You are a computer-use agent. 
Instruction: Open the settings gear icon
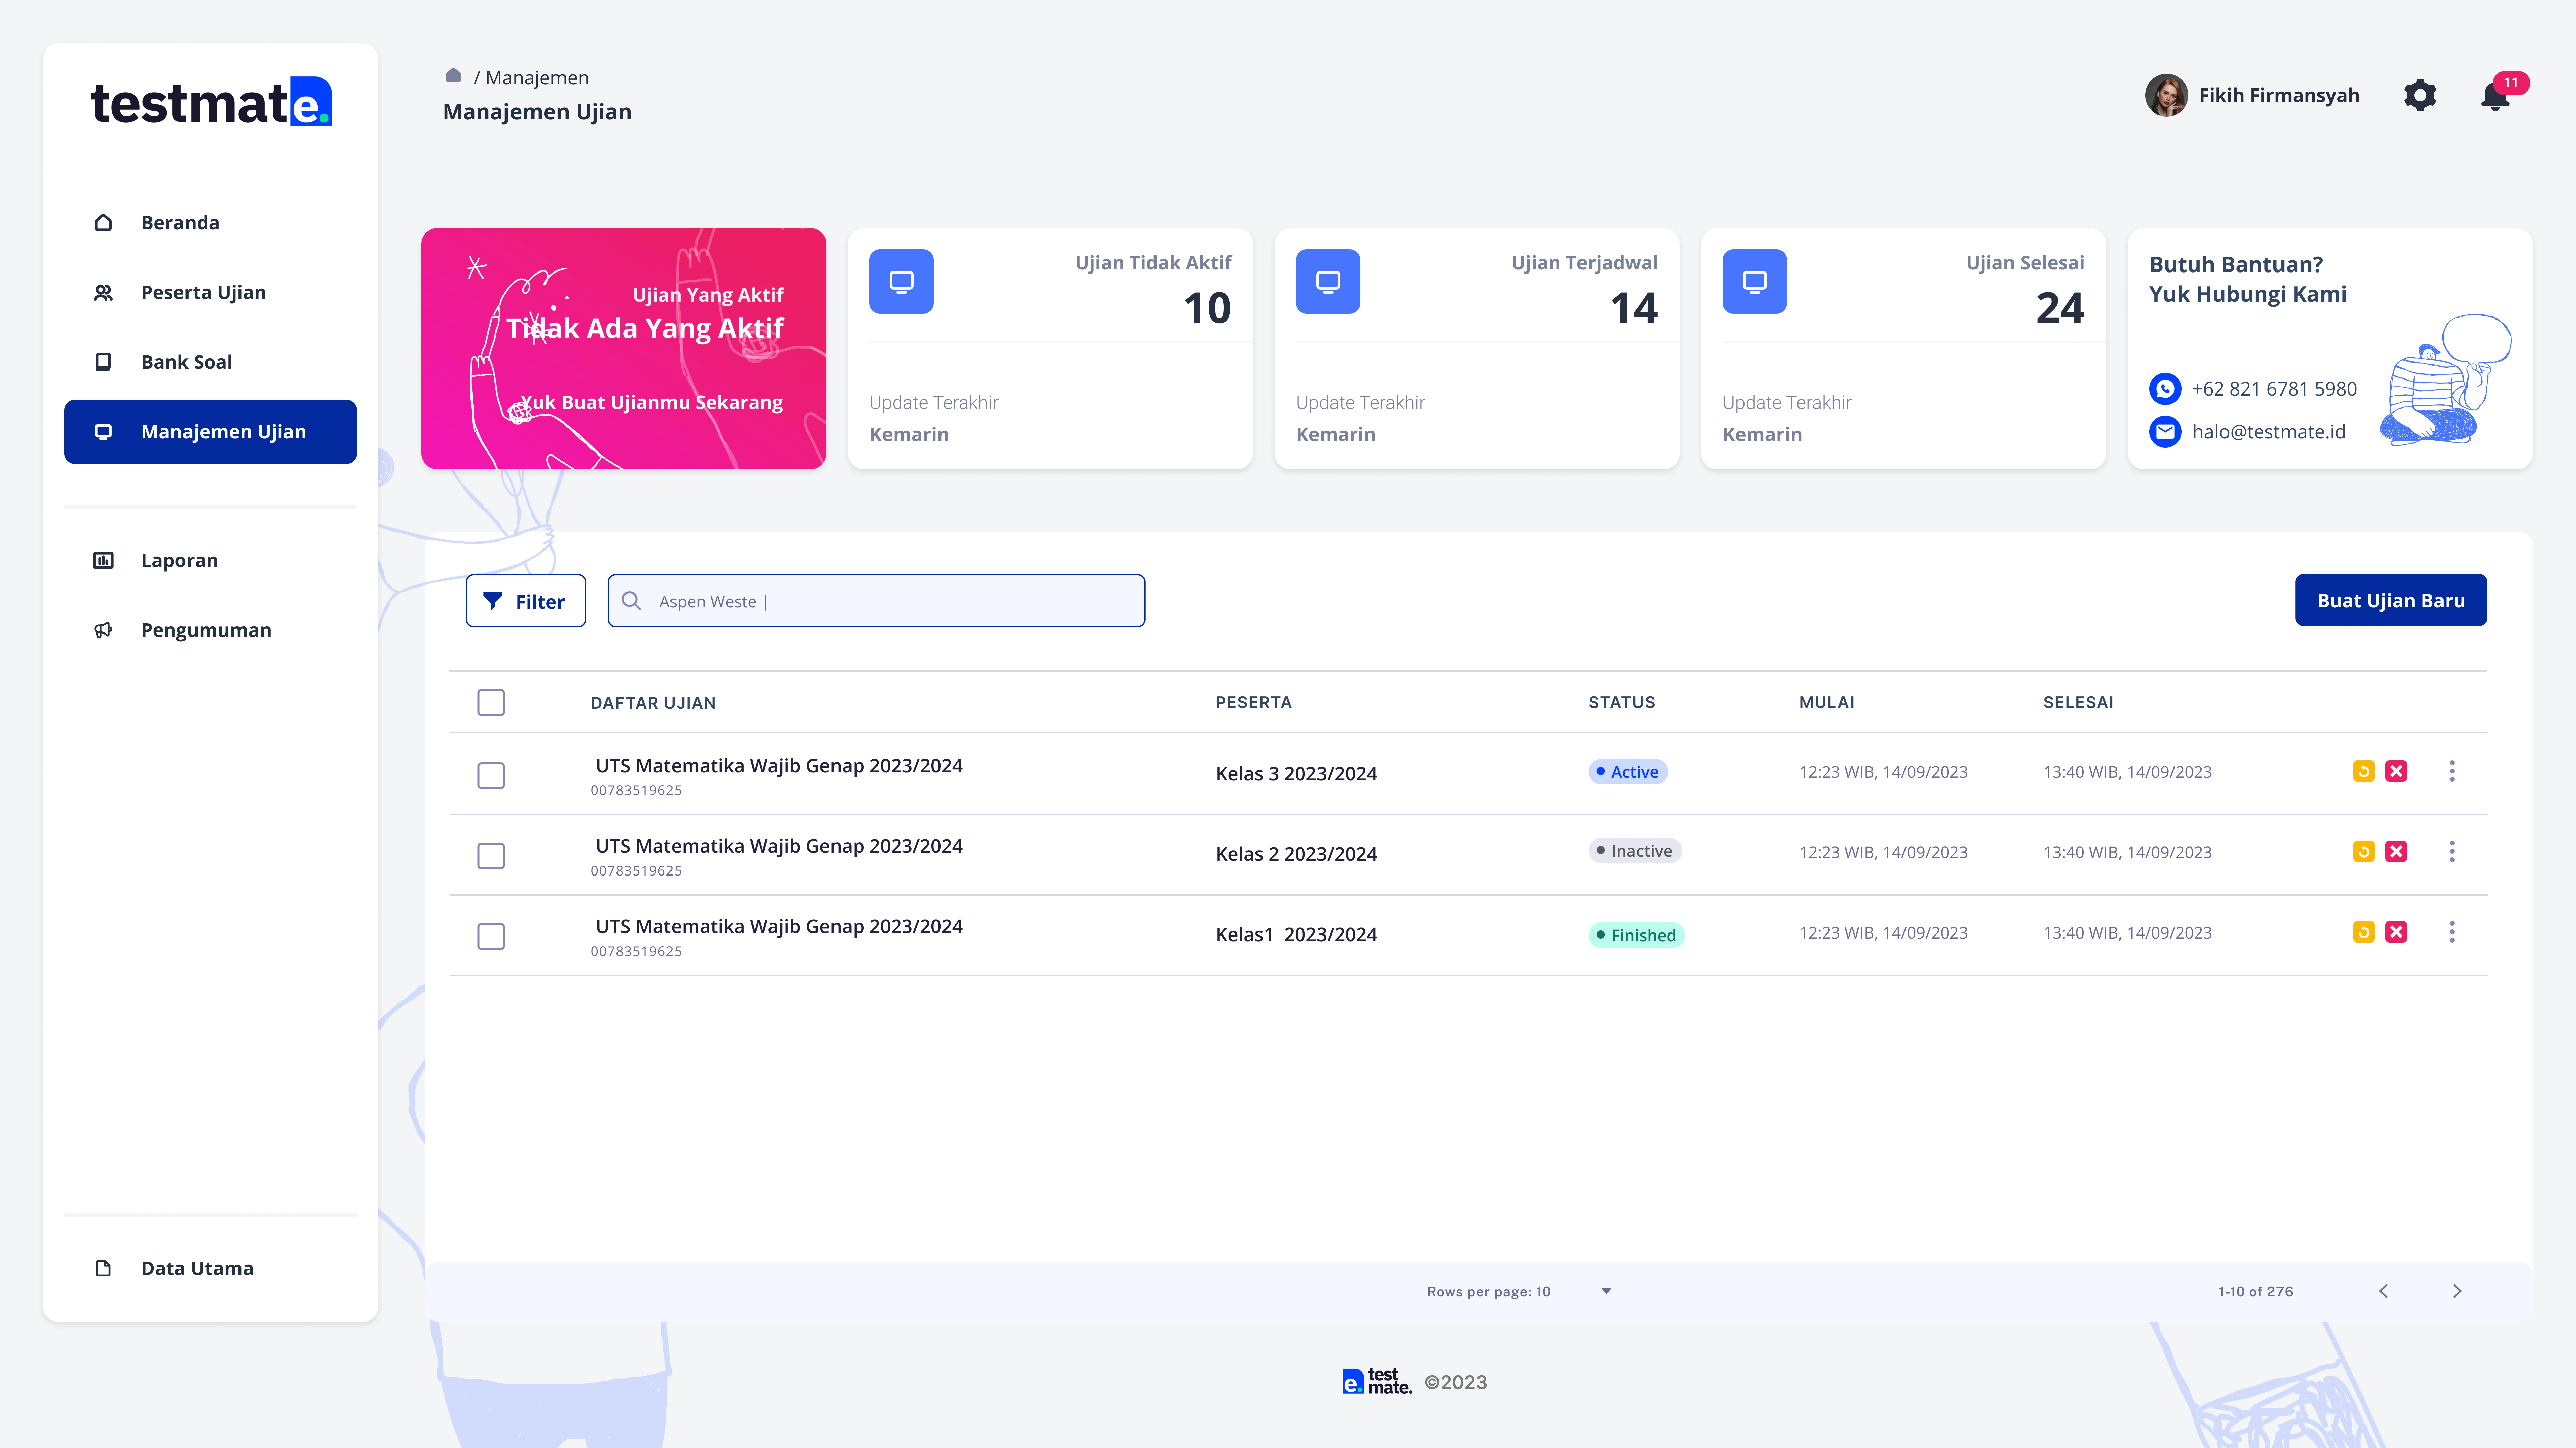coord(2420,95)
